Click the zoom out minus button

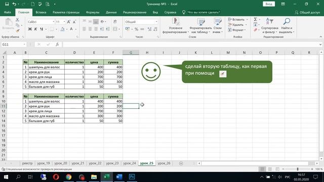point(283,169)
